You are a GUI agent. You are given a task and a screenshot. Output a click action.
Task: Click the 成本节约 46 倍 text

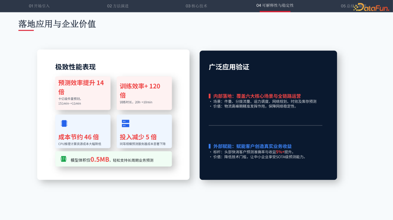coord(79,137)
